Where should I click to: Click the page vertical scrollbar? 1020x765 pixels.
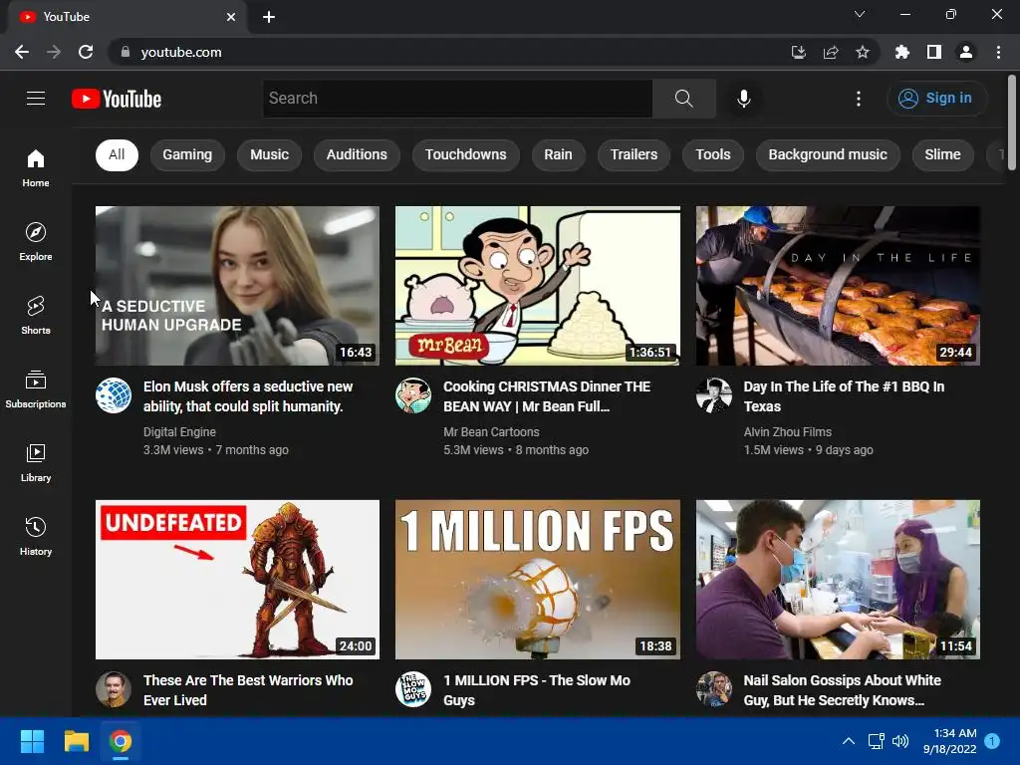tap(1012, 124)
